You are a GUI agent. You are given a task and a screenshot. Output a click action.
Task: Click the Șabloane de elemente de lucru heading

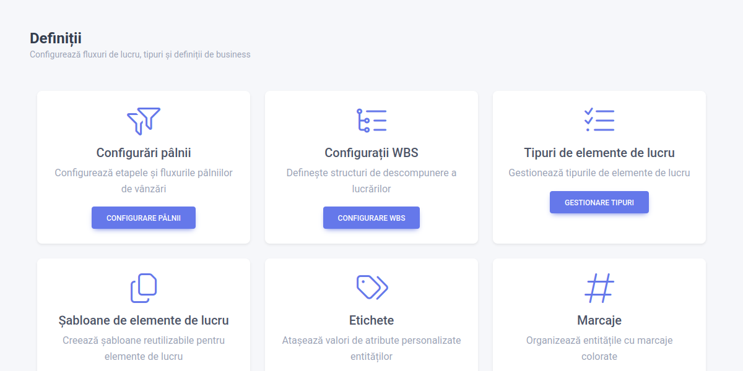[144, 320]
